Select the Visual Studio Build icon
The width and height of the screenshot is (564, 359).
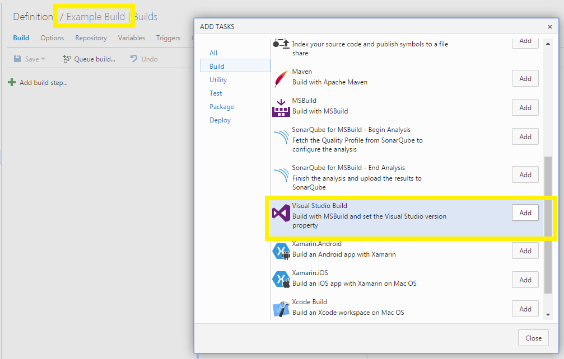pos(281,212)
